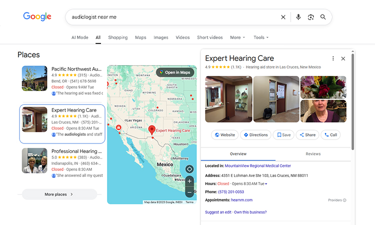Expand the More dropdown
Screen dimensions: 375x225
coord(237,37)
